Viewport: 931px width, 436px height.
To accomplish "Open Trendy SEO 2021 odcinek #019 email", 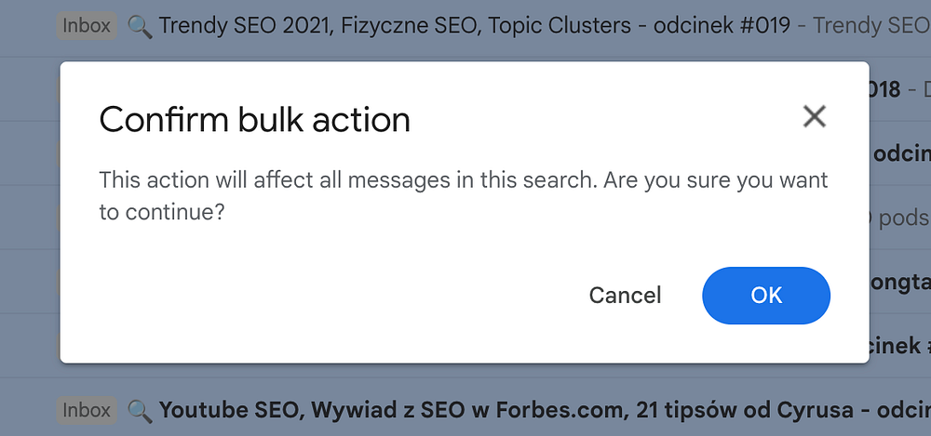I will pyautogui.click(x=475, y=25).
